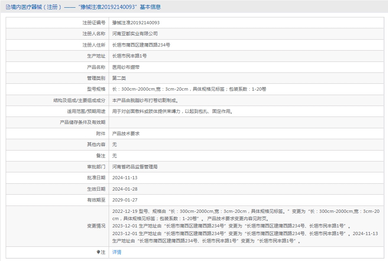Select product name 医用纱布绷带
This screenshot has width=388, height=261.
tap(126, 67)
